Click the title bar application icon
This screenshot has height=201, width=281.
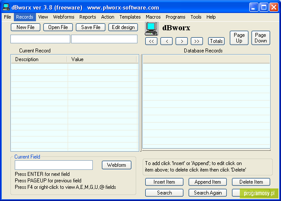point(6,7)
